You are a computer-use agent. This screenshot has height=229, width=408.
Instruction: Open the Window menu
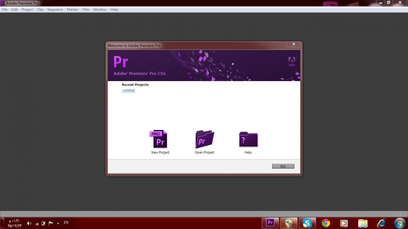pos(100,9)
